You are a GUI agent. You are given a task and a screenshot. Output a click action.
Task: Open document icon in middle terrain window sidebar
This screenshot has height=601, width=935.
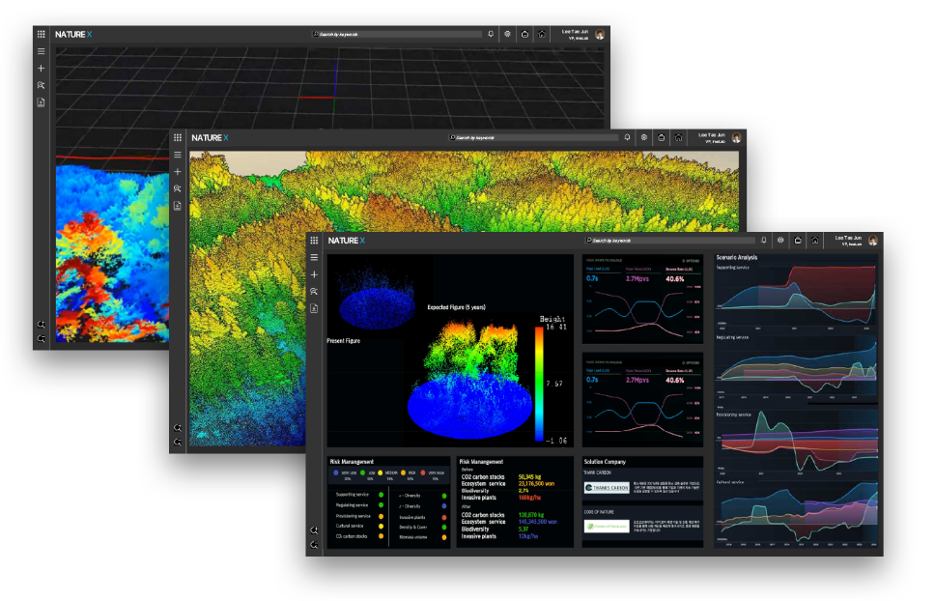click(x=178, y=206)
